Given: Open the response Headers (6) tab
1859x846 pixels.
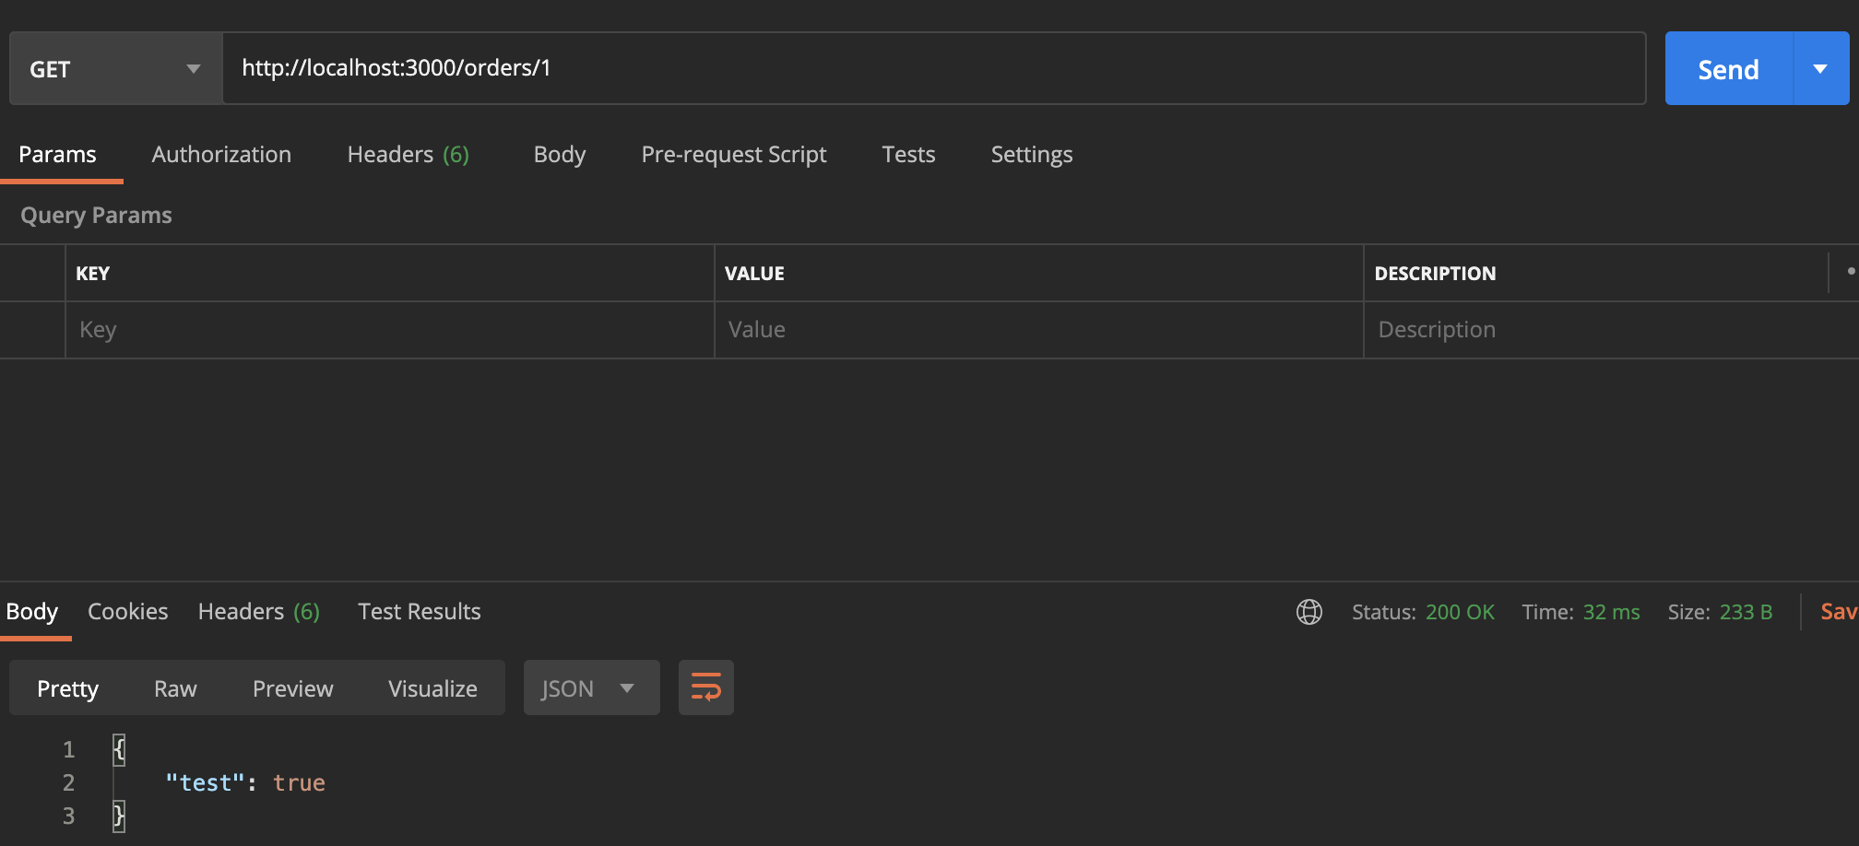Looking at the screenshot, I should [259, 611].
